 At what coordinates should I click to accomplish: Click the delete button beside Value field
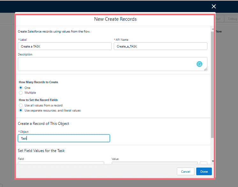(203, 163)
